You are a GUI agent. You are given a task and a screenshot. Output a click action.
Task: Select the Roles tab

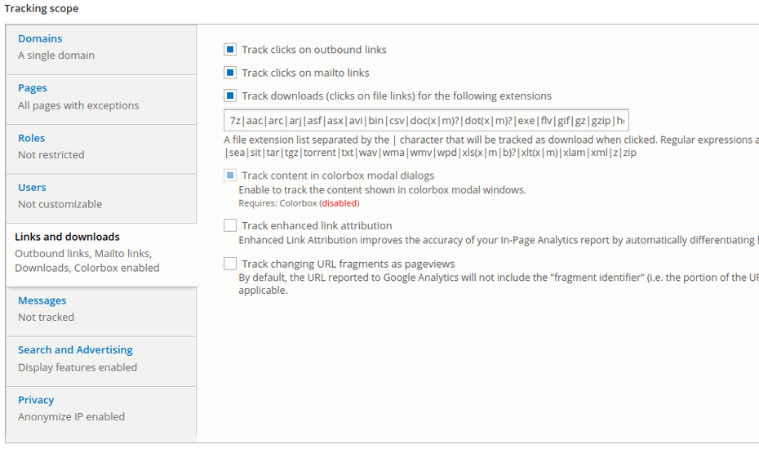(x=32, y=138)
